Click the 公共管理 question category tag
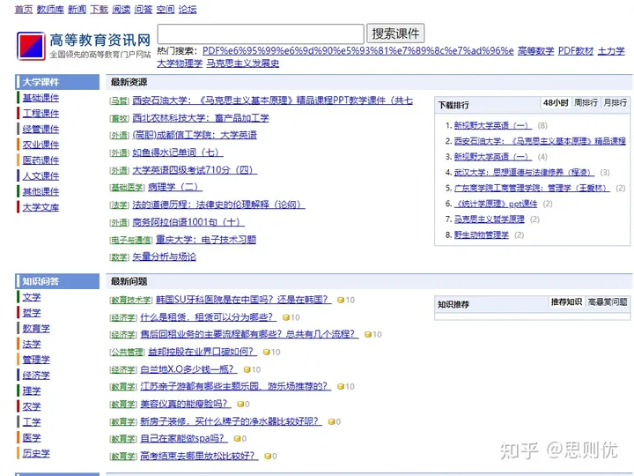This screenshot has width=634, height=476. click(x=127, y=352)
